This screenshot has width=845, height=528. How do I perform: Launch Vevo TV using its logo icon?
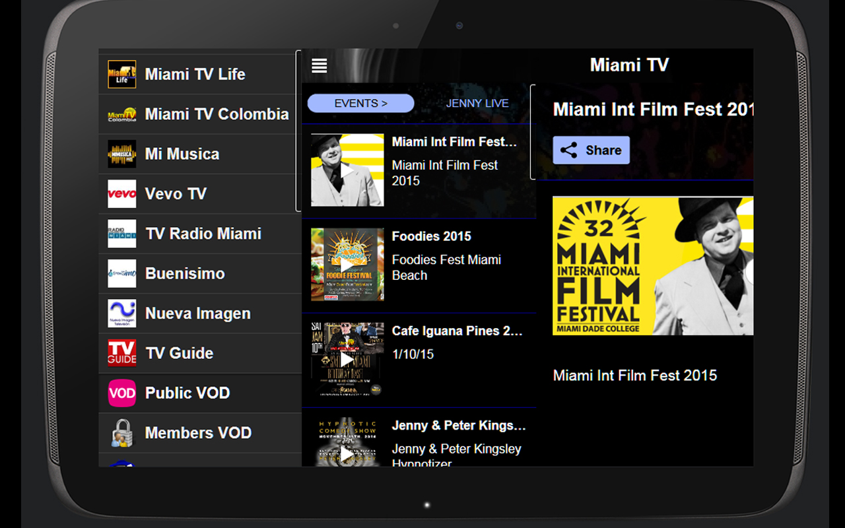121,193
